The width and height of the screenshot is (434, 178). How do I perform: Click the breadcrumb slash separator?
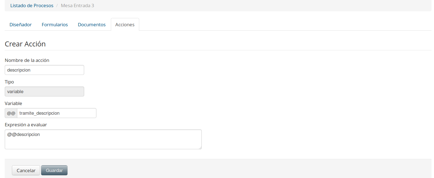click(x=57, y=6)
